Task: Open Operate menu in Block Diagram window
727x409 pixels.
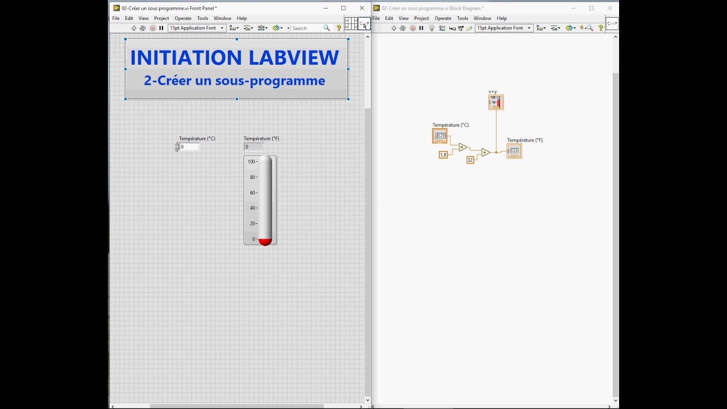Action: click(x=443, y=18)
